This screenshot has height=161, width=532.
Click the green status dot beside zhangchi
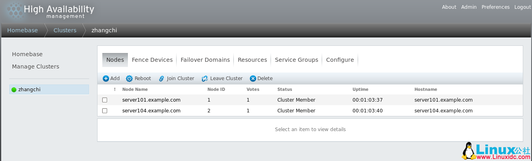click(x=14, y=90)
